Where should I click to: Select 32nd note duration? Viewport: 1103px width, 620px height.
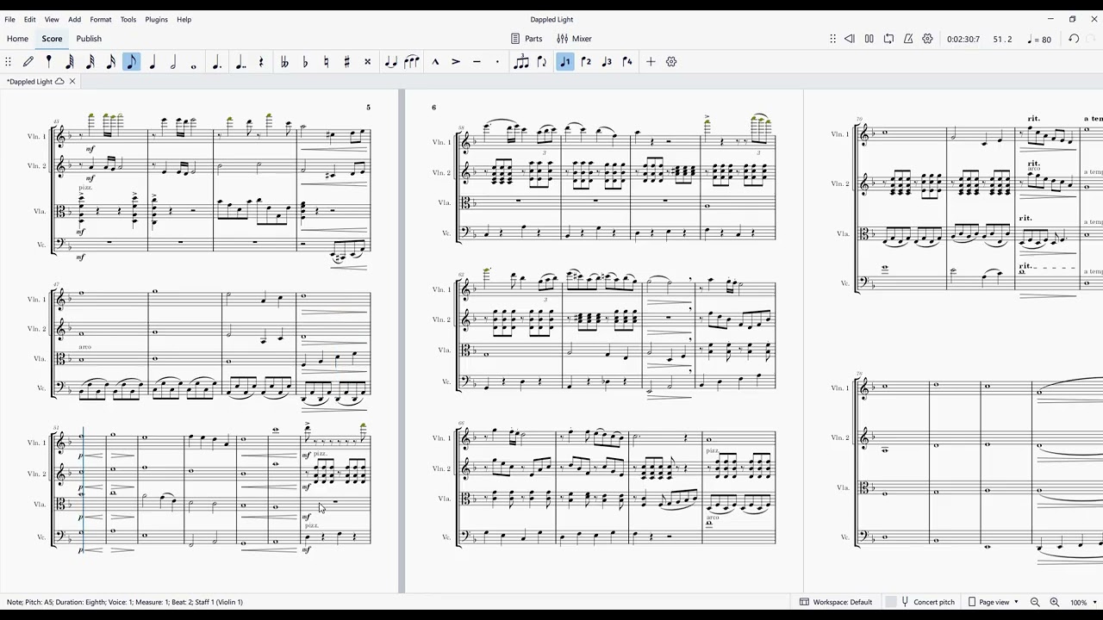(90, 62)
